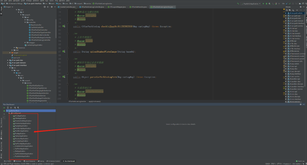Click implementation gutter icon for uploadNumberPlateImage method

tap(64, 51)
